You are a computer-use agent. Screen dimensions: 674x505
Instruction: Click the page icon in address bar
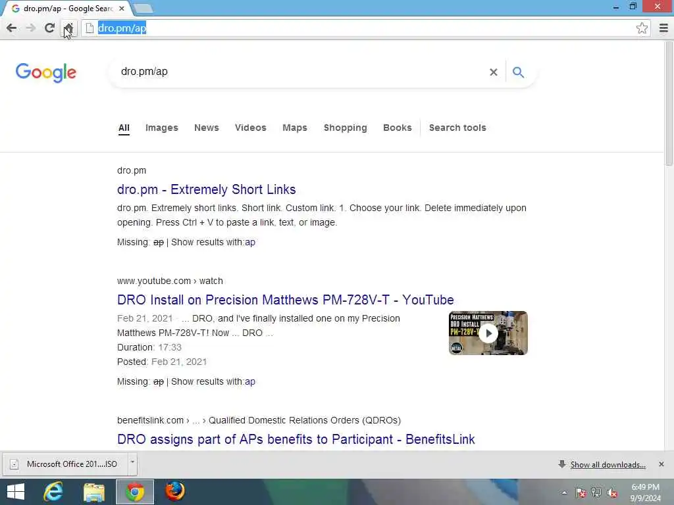click(90, 28)
